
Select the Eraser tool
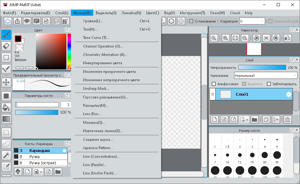[6, 46]
